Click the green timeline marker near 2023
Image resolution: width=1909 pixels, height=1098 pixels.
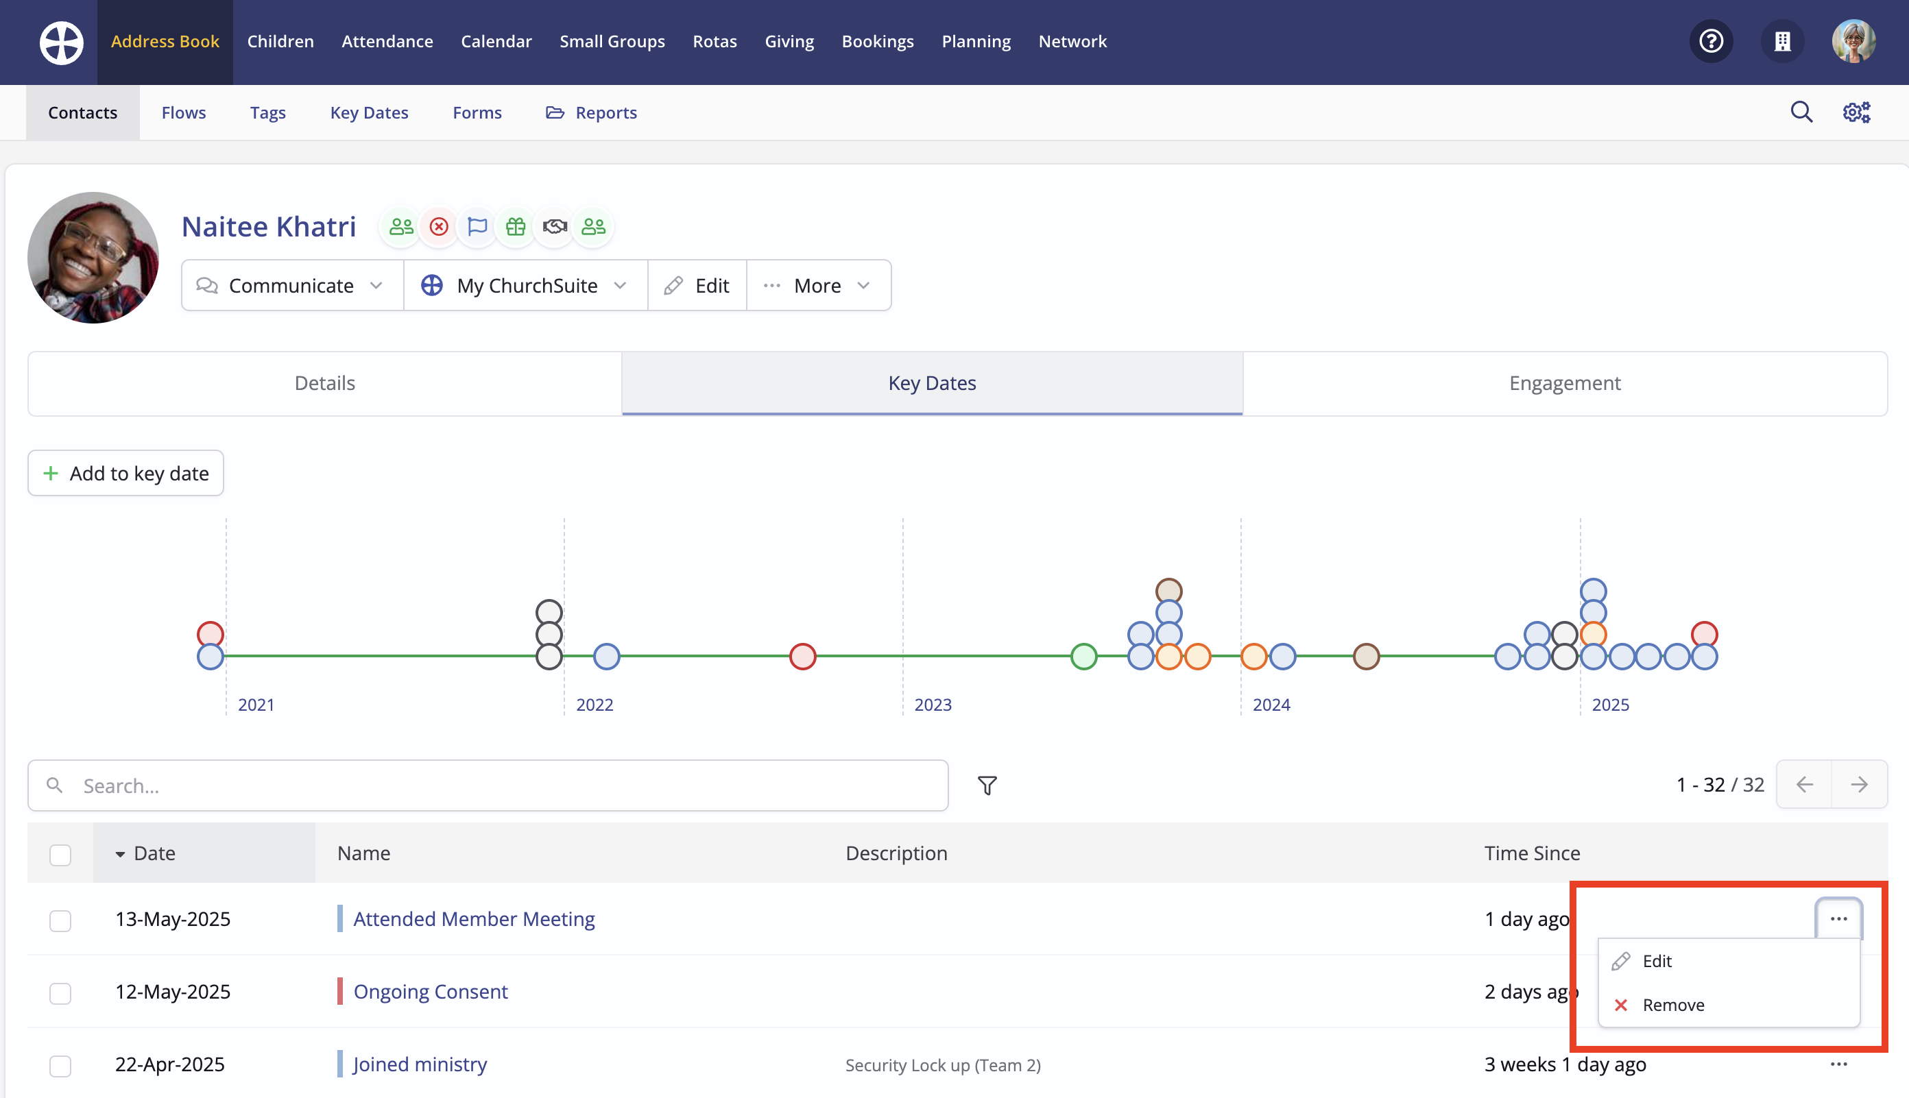(x=1084, y=656)
